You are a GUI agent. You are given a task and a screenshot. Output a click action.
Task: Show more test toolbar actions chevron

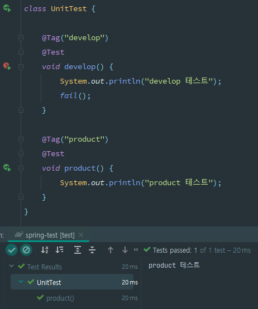tap(136, 249)
